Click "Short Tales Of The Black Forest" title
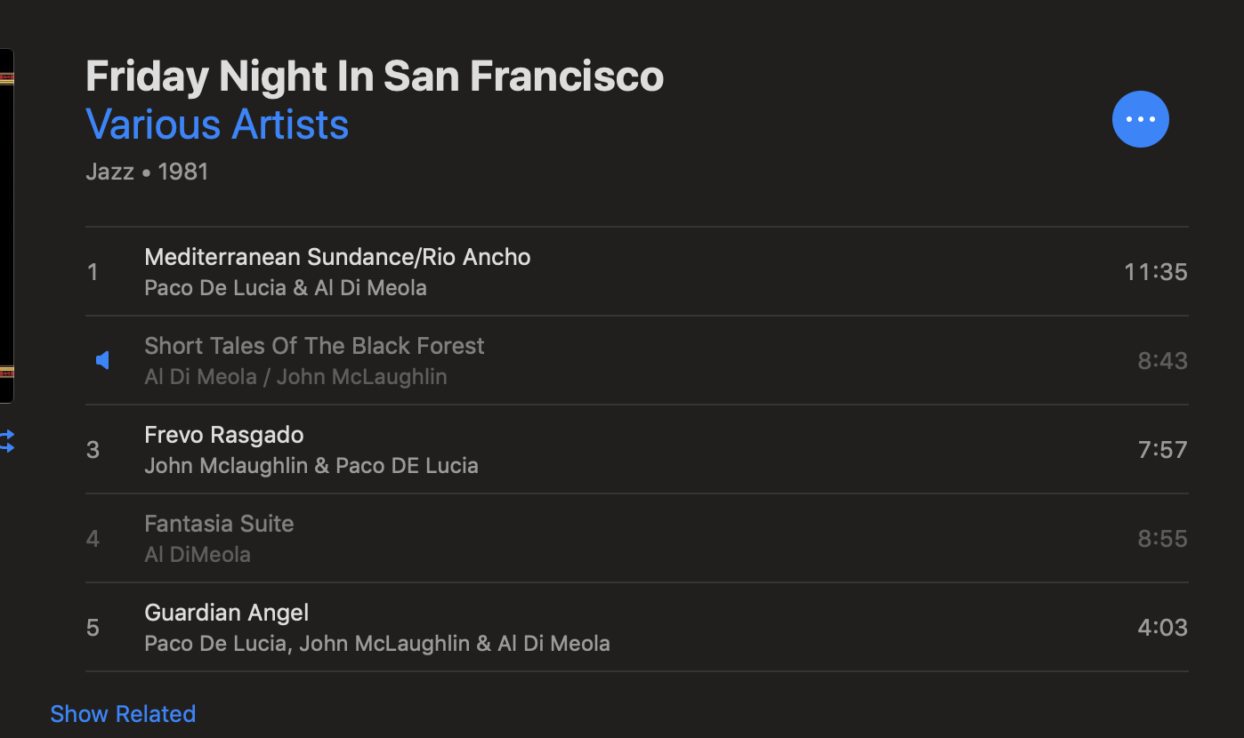 (x=314, y=346)
